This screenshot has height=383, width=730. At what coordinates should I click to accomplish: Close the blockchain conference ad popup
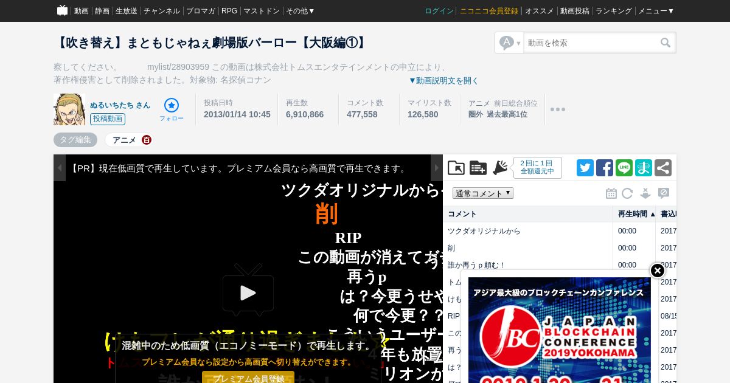[658, 271]
